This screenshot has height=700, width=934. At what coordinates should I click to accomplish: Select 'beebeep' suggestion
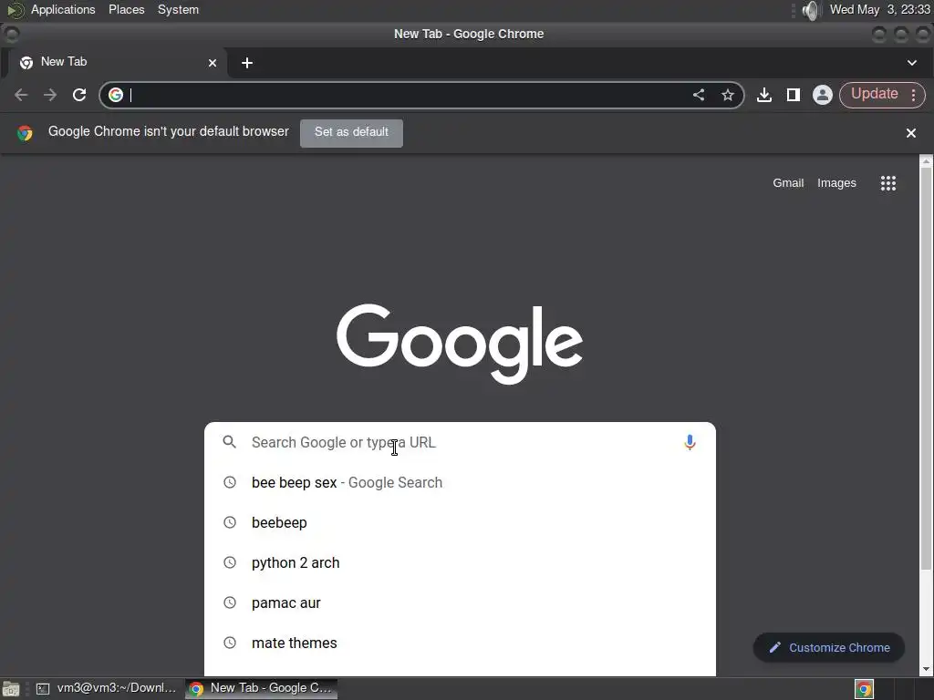pyautogui.click(x=460, y=522)
